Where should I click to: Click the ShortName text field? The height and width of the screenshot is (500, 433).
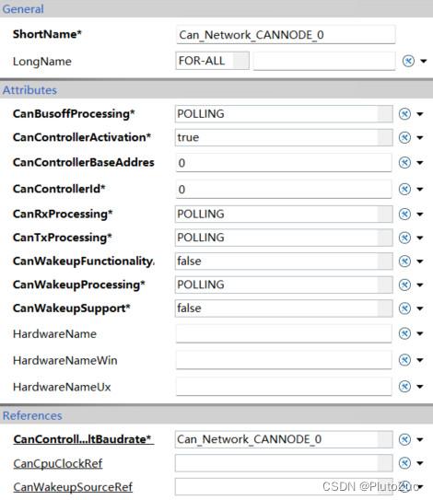[x=286, y=35]
